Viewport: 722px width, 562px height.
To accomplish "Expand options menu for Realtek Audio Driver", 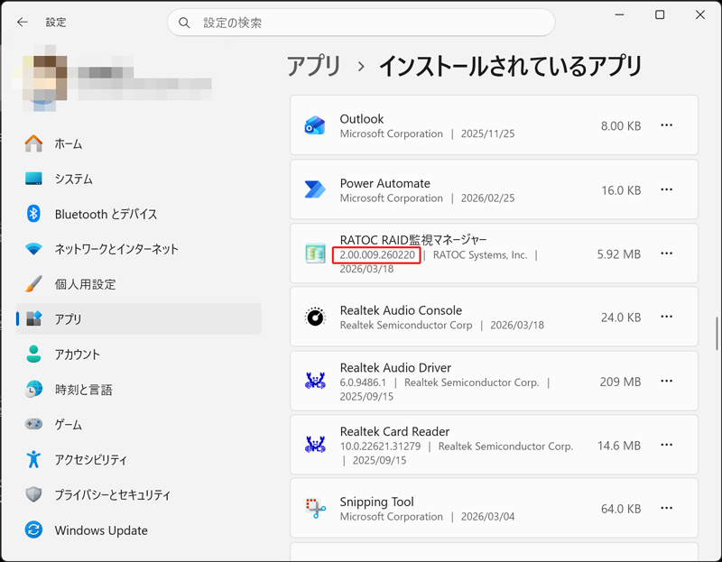I will click(667, 382).
